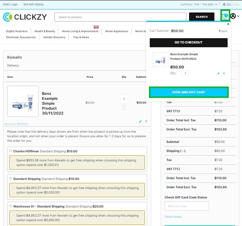Remove Benz product X icon in cart table
Screen dimensions: 242x226
[146, 121]
